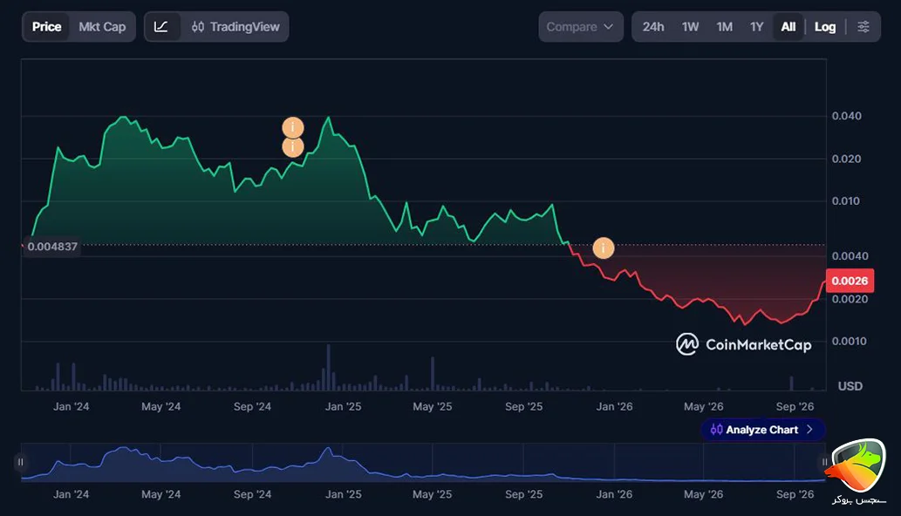901x516 pixels.
Task: Click the Analyze Chart button
Action: click(x=762, y=430)
